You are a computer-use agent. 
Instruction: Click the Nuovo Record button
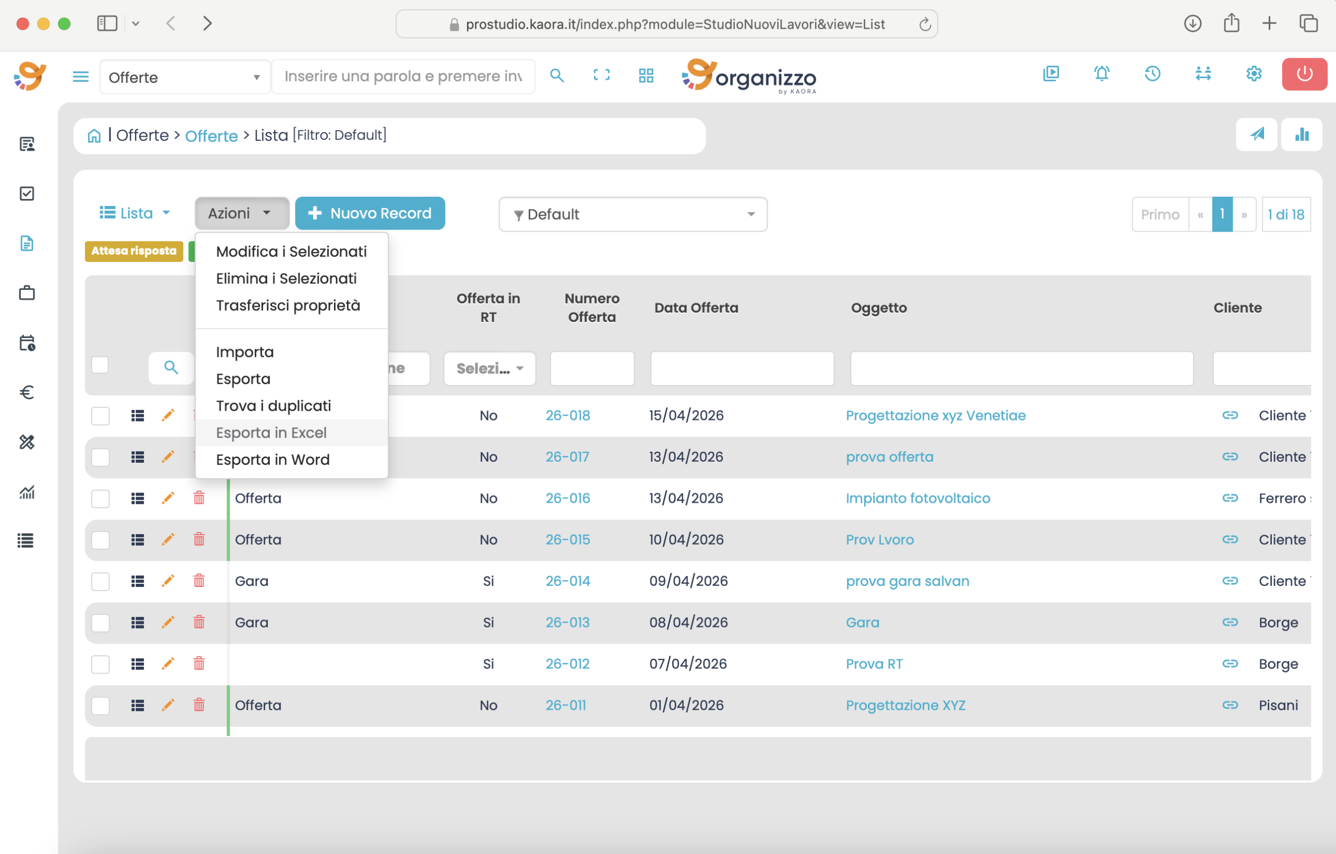tap(370, 213)
